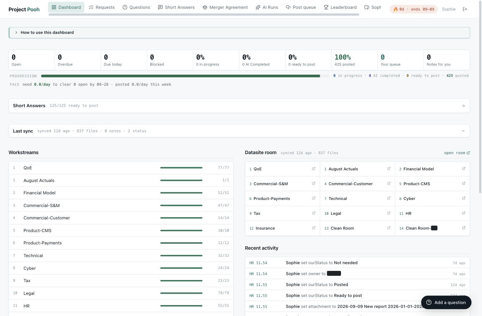482x316 pixels.
Task: Click the Overdue stat card
Action: coord(78,60)
